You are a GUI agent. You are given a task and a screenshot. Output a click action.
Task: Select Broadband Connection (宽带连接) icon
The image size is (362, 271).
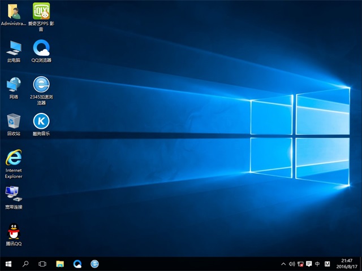pyautogui.click(x=14, y=194)
